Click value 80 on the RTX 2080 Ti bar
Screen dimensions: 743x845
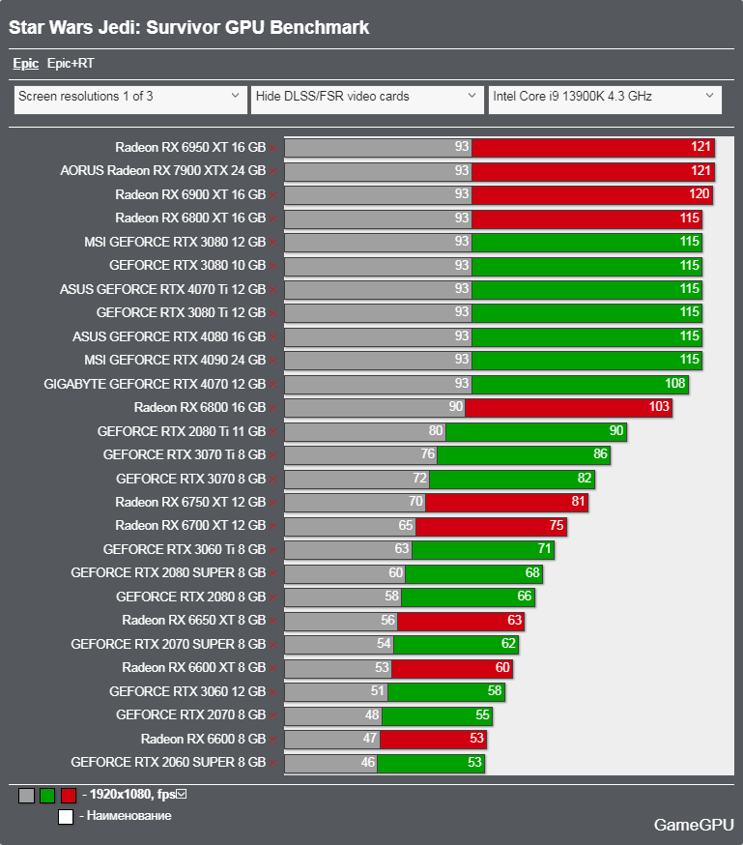point(436,430)
